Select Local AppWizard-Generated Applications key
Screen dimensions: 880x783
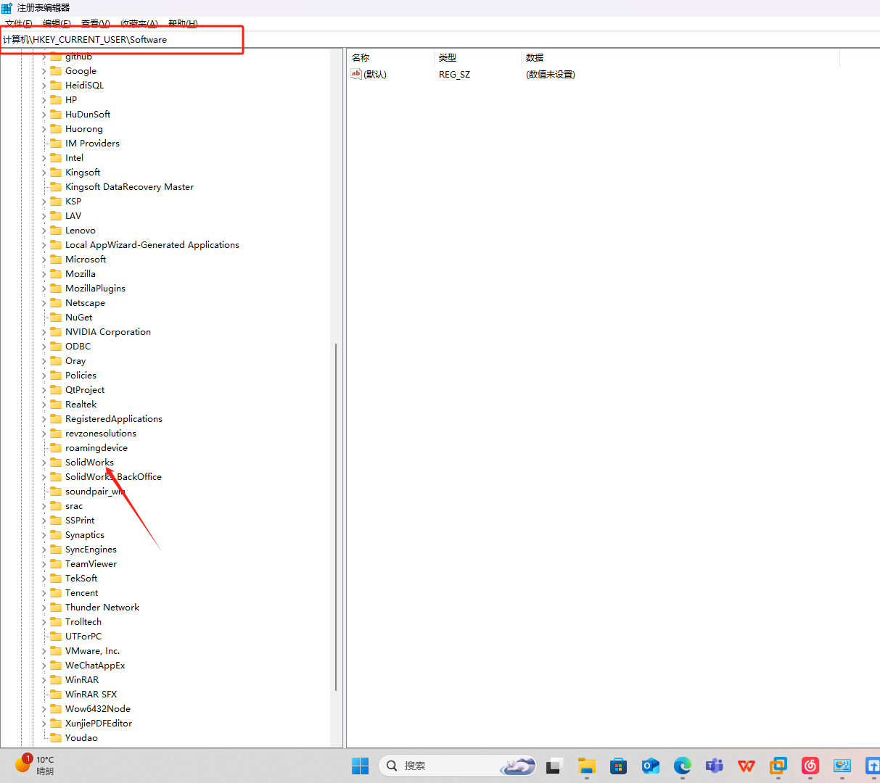(x=152, y=244)
